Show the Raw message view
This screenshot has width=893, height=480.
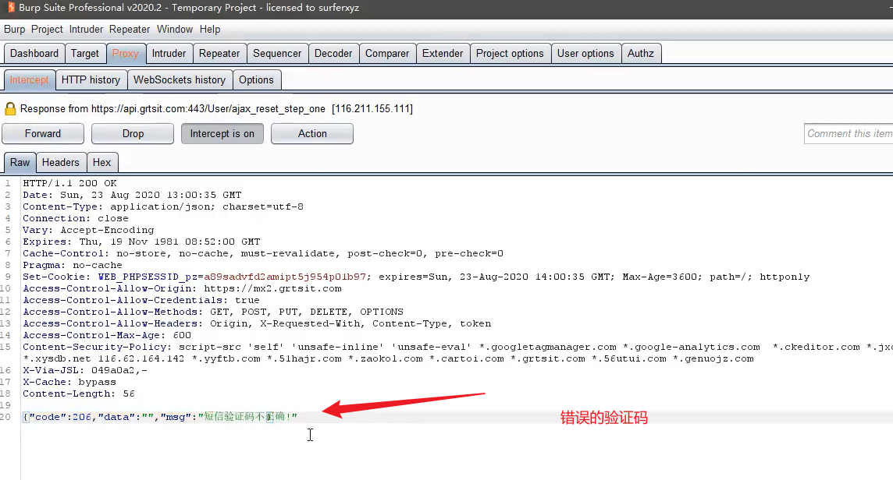20,163
